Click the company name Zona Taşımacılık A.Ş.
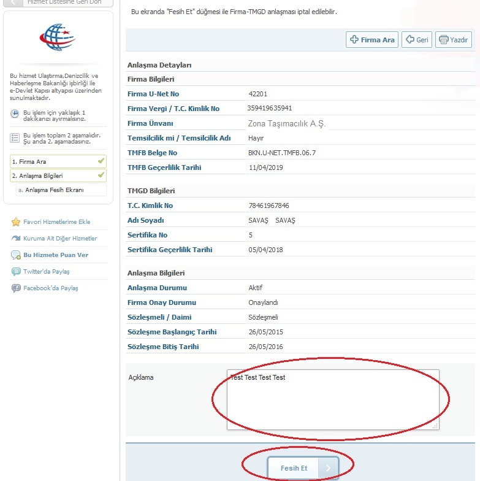 tap(286, 123)
